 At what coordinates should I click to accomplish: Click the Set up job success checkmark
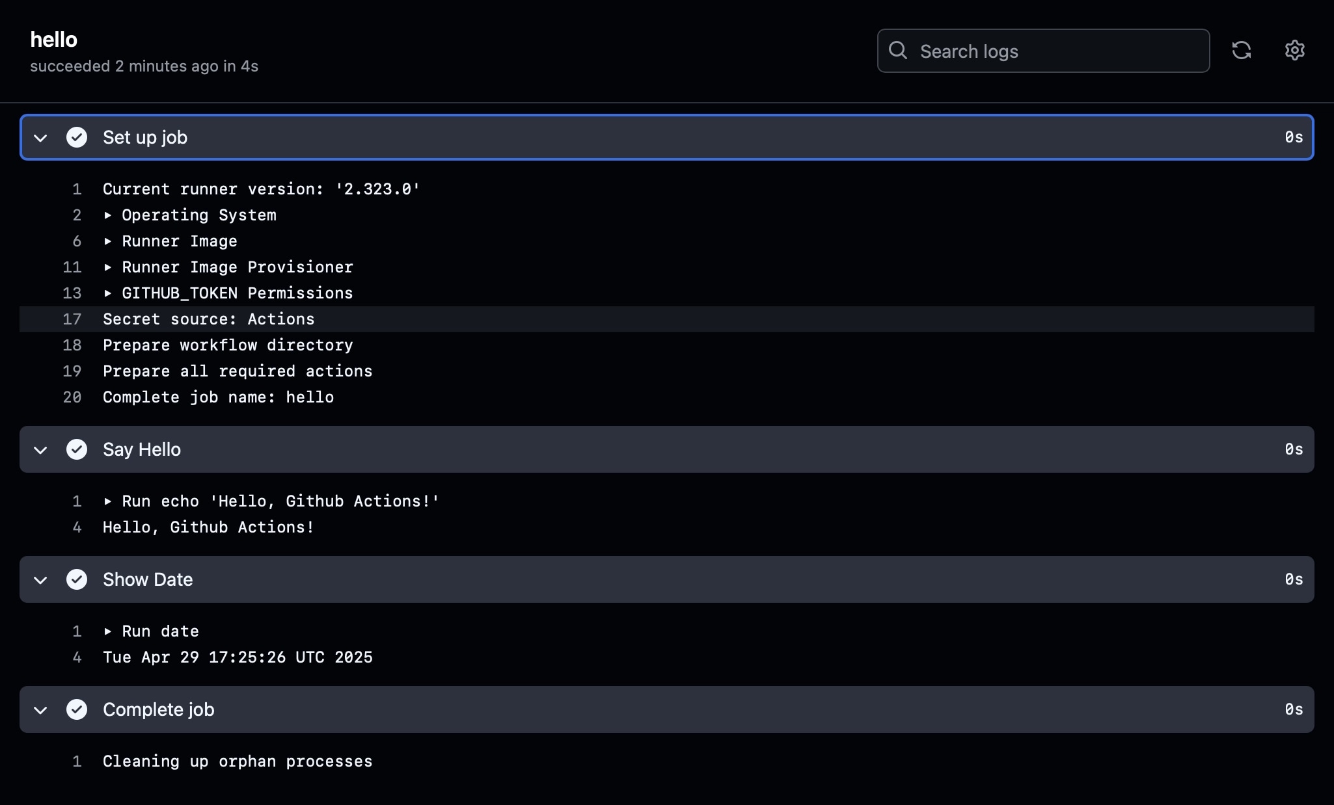coord(77,137)
